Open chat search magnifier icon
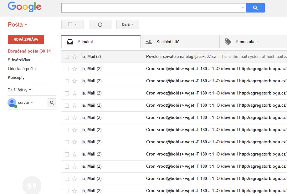The image size is (287, 194). [52, 102]
